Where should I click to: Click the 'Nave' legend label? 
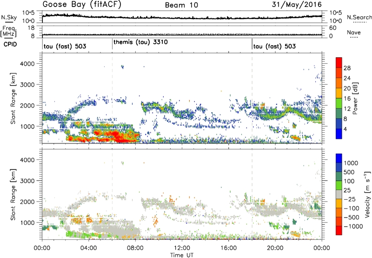click(x=354, y=32)
